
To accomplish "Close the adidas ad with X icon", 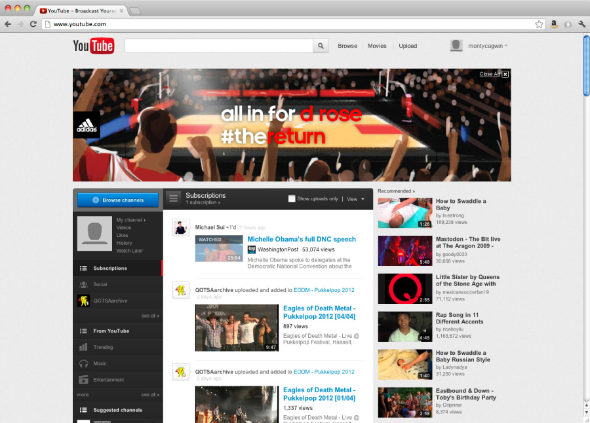I will (x=505, y=74).
